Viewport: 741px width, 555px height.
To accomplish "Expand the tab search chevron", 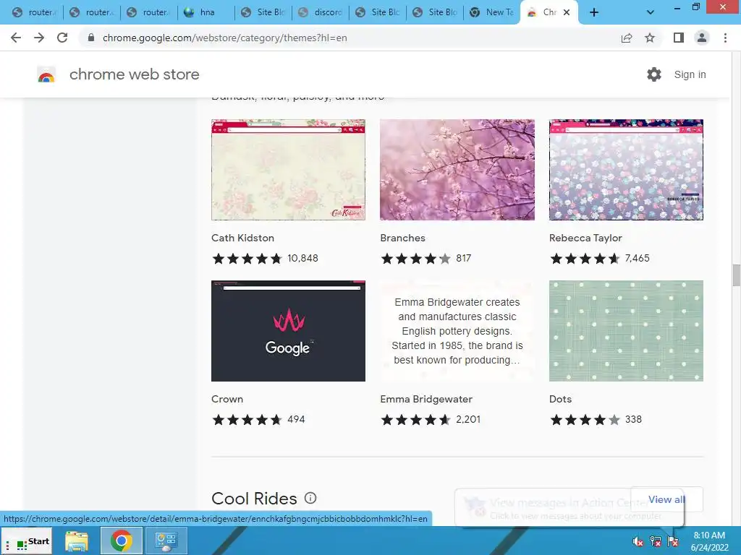I will [651, 12].
